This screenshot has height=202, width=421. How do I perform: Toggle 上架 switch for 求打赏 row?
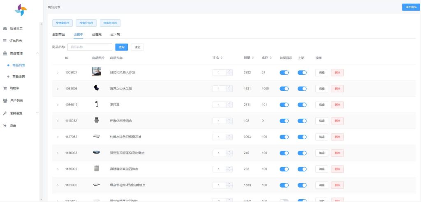click(302, 105)
